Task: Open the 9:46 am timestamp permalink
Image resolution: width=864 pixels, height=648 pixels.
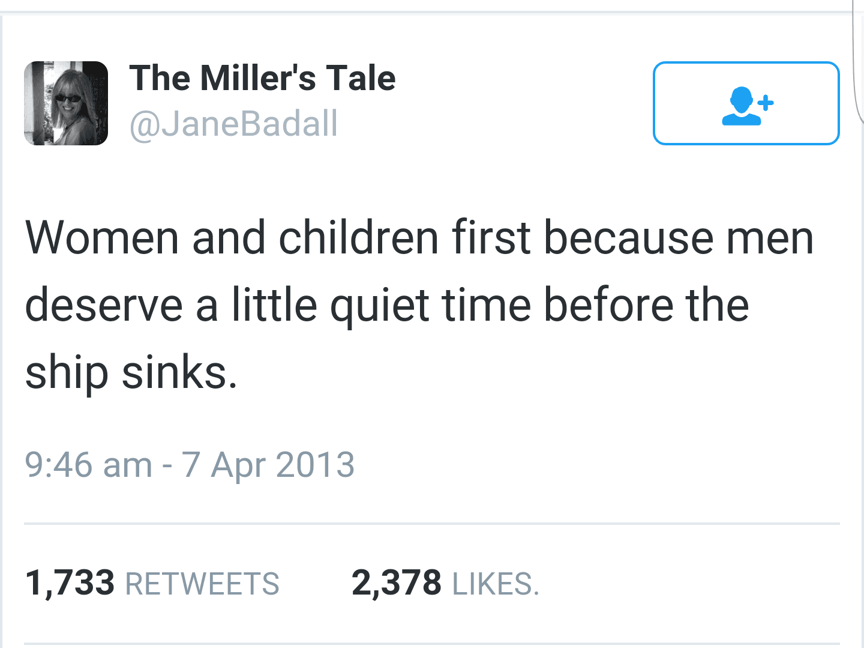Action: (89, 465)
